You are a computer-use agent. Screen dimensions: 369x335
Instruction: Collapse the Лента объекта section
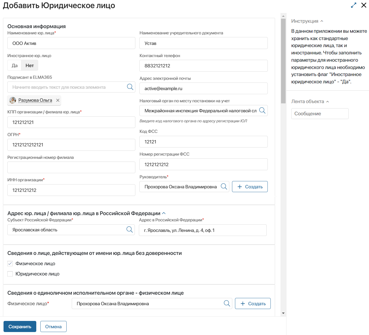[x=328, y=102]
